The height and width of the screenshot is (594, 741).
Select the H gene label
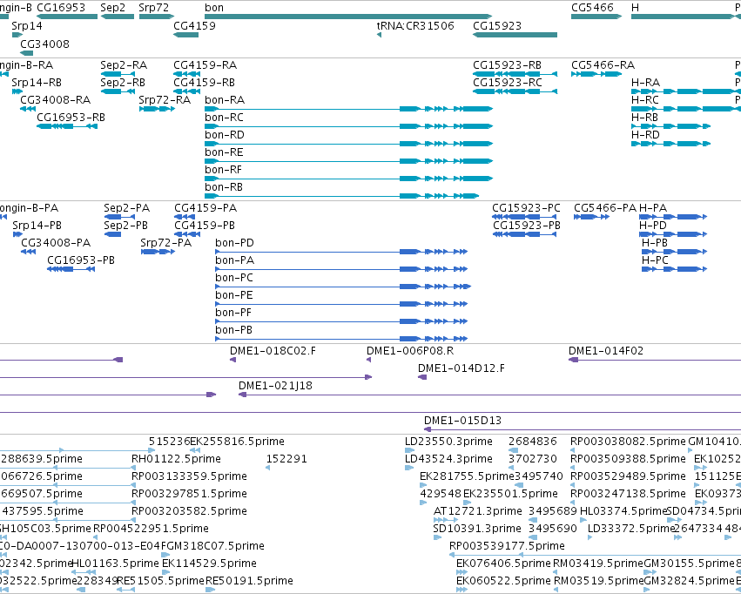[x=635, y=8]
